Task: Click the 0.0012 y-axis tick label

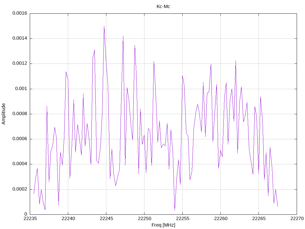Action: (20, 63)
